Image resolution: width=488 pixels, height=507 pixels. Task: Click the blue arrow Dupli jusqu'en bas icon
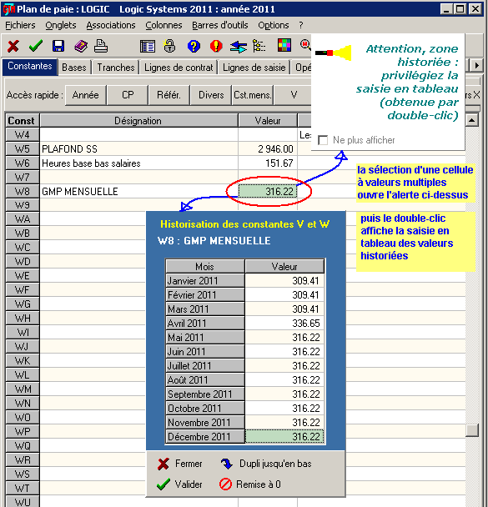point(227,464)
